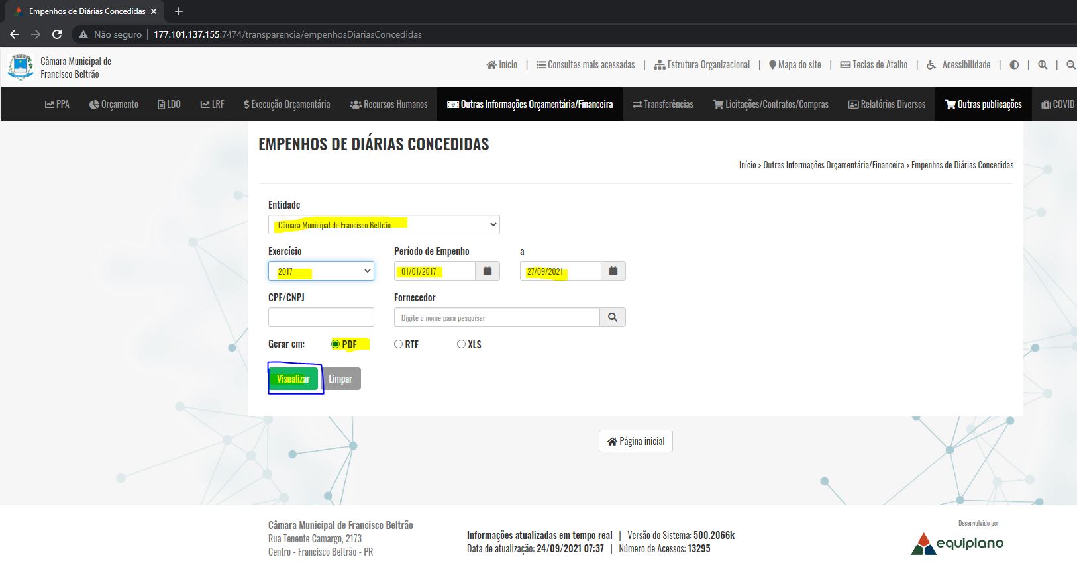Open calendar picker for end date
1077x586 pixels.
point(613,271)
